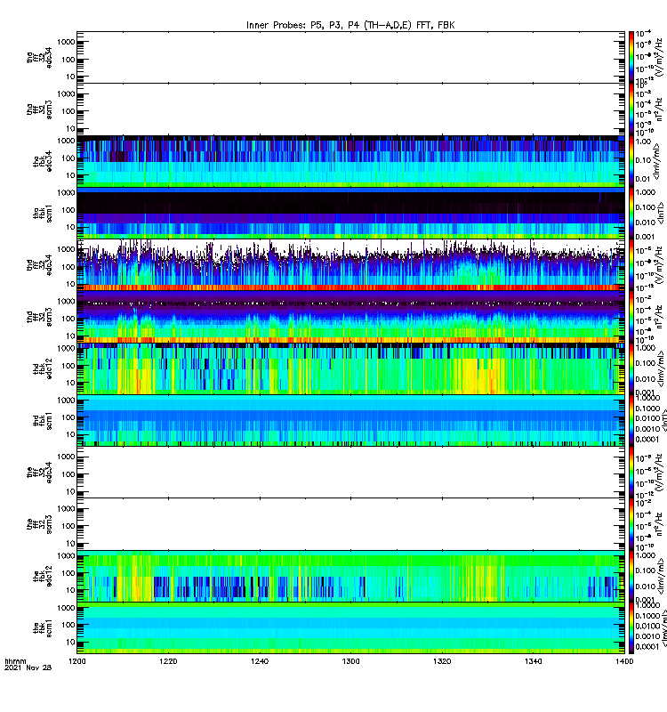Select the empty tha fff 32 scm3 panel
Image resolution: width=667 pixels, height=712 pixels.
click(x=350, y=109)
